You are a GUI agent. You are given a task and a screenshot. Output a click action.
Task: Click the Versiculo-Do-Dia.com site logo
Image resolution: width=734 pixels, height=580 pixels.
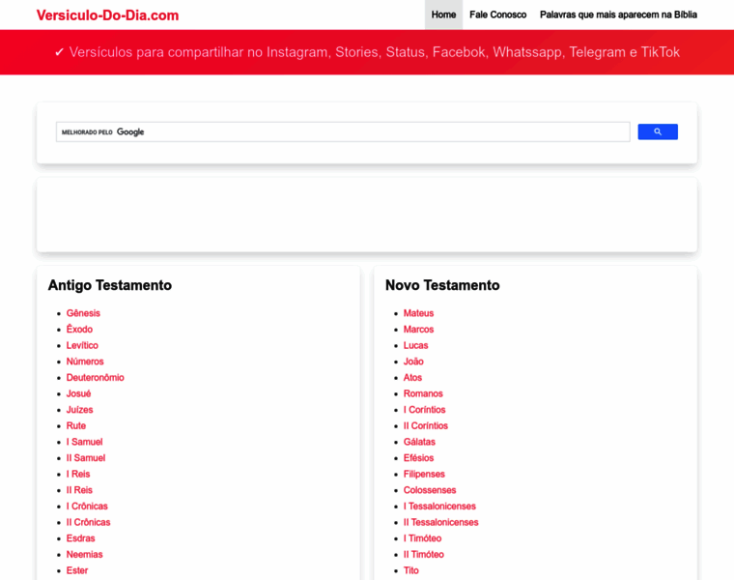pos(107,15)
